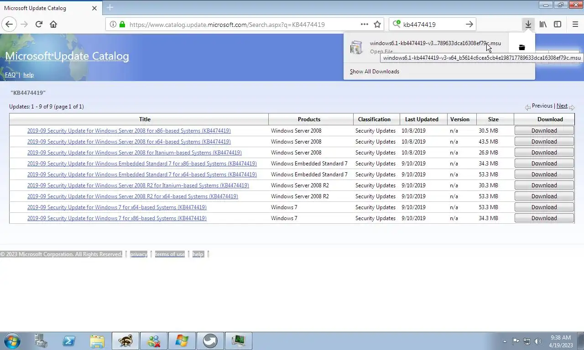This screenshot has height=350, width=584.
Task: Open the footer privacy link
Action: click(139, 254)
